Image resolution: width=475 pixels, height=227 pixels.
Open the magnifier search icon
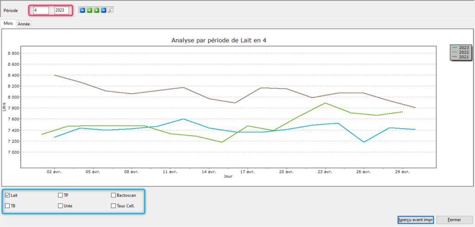point(111,10)
